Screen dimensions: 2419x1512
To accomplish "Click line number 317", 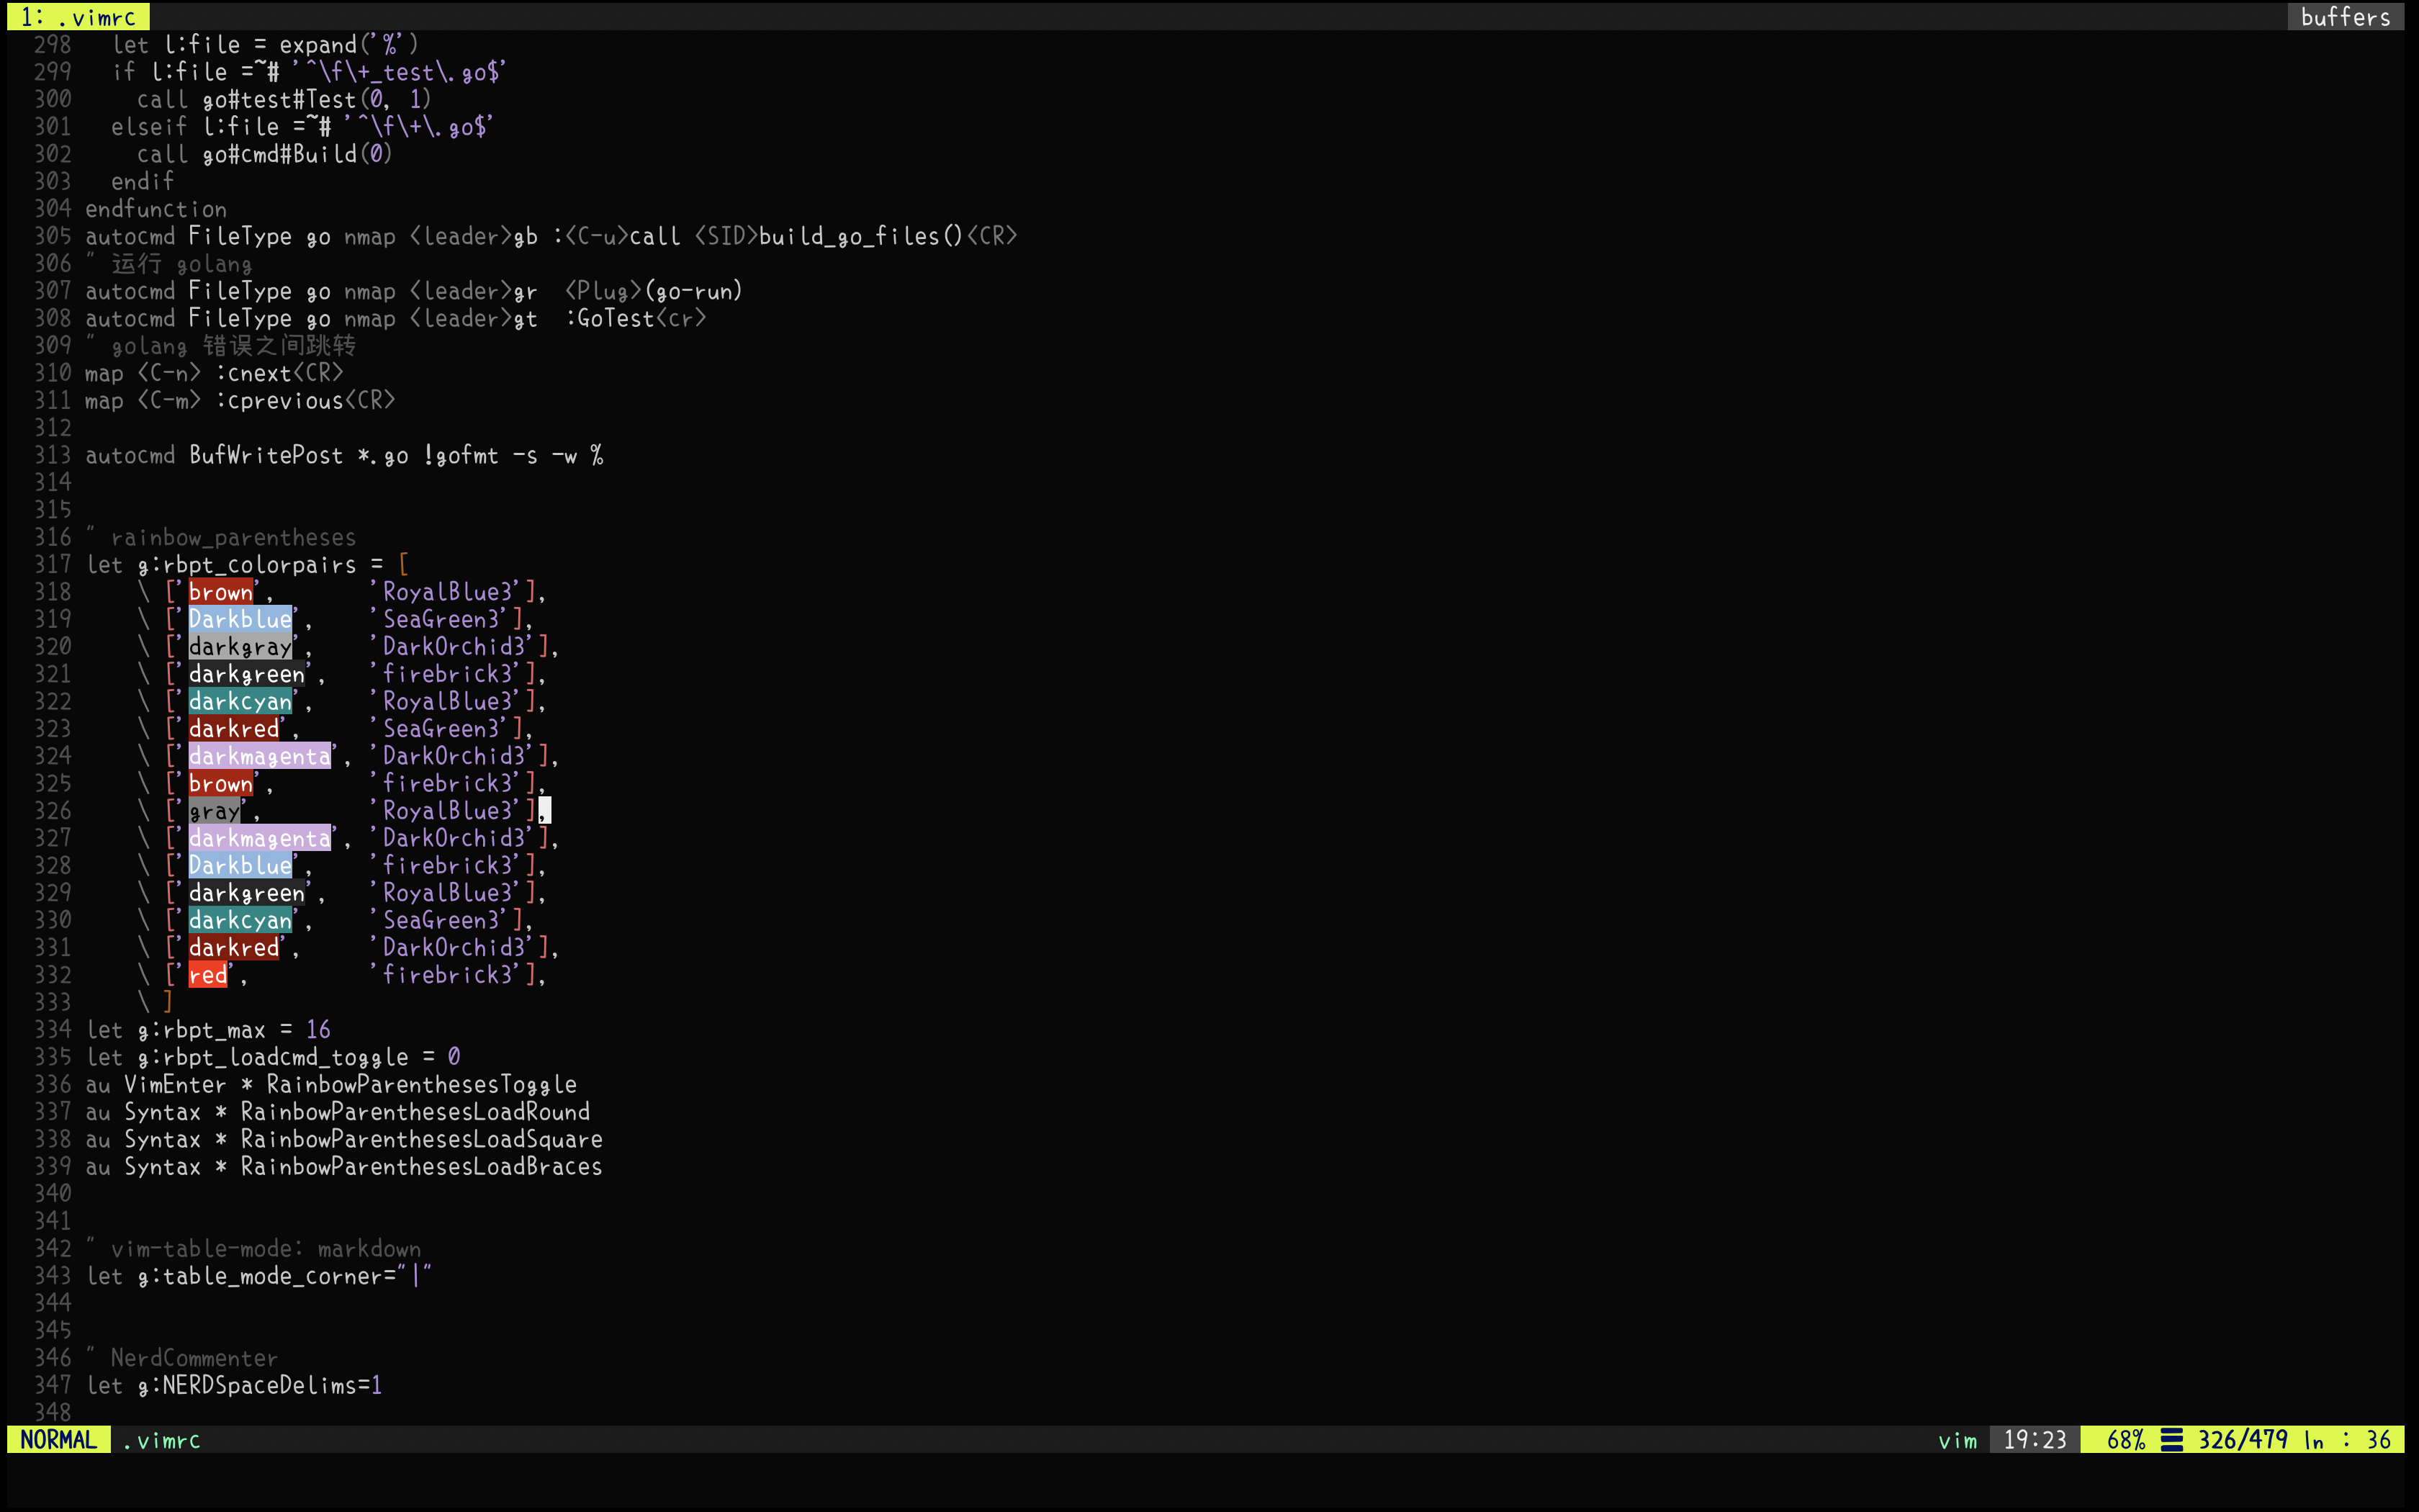I will [52, 565].
